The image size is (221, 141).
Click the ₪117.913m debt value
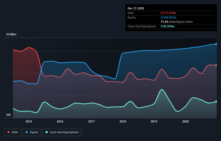click(x=169, y=13)
